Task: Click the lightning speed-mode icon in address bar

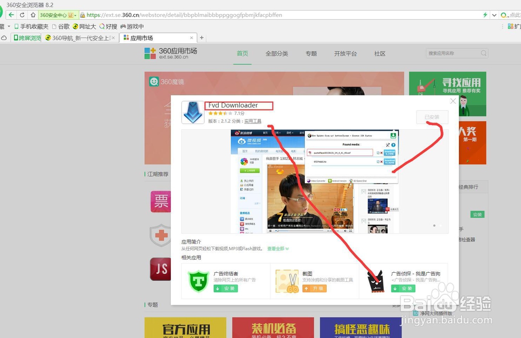Action: [485, 15]
